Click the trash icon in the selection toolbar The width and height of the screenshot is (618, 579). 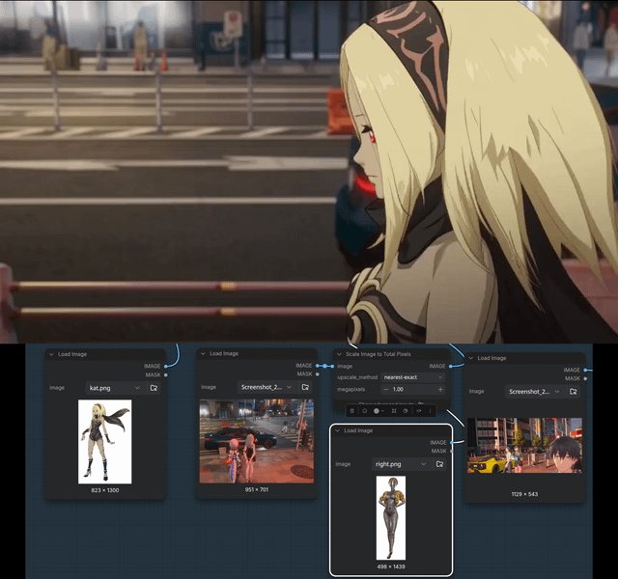(352, 411)
